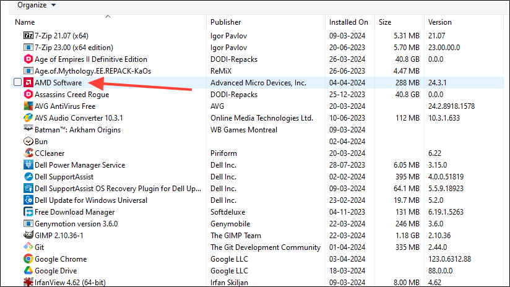This screenshot has width=510, height=287.
Task: Click 'Dell SupportAssist' name text
Action: coord(64,177)
